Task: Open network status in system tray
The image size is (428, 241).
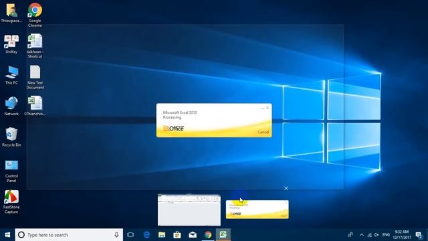Action: 369,235
